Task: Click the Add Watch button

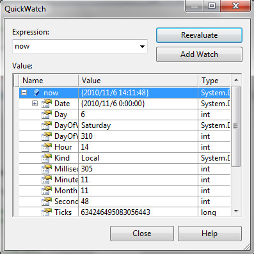Action: tap(199, 54)
